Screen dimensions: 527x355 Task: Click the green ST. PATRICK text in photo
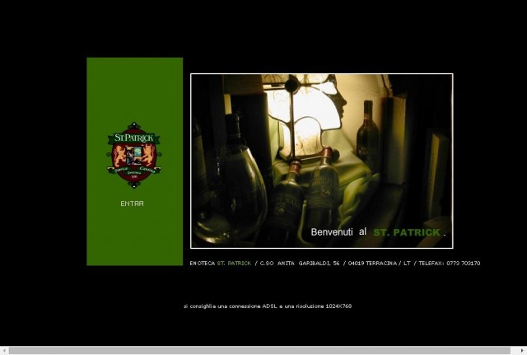tap(407, 232)
